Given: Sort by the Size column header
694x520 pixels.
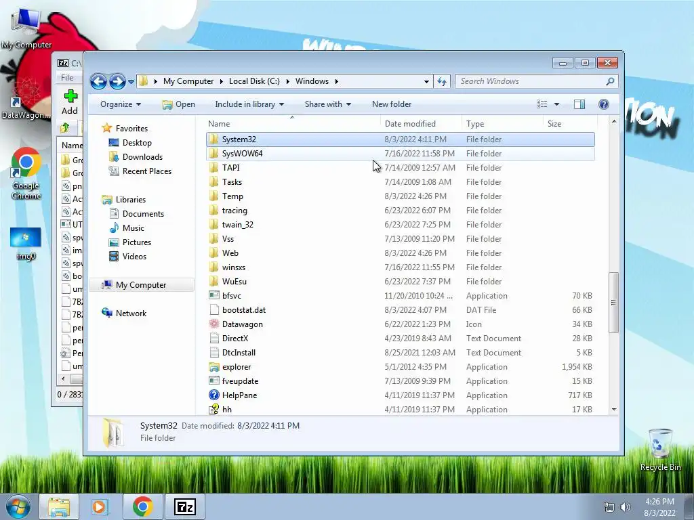Looking at the screenshot, I should (570, 124).
